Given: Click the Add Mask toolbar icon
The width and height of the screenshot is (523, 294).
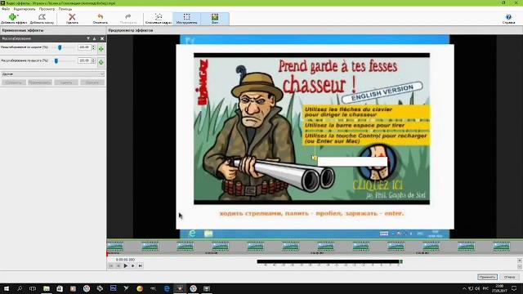Looking at the screenshot, I should coord(42,16).
